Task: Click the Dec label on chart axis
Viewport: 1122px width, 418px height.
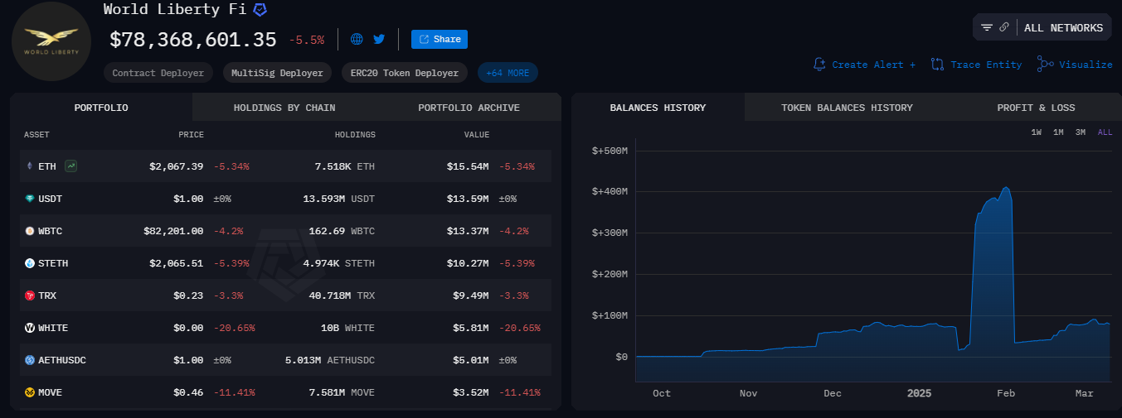Action: (x=833, y=393)
